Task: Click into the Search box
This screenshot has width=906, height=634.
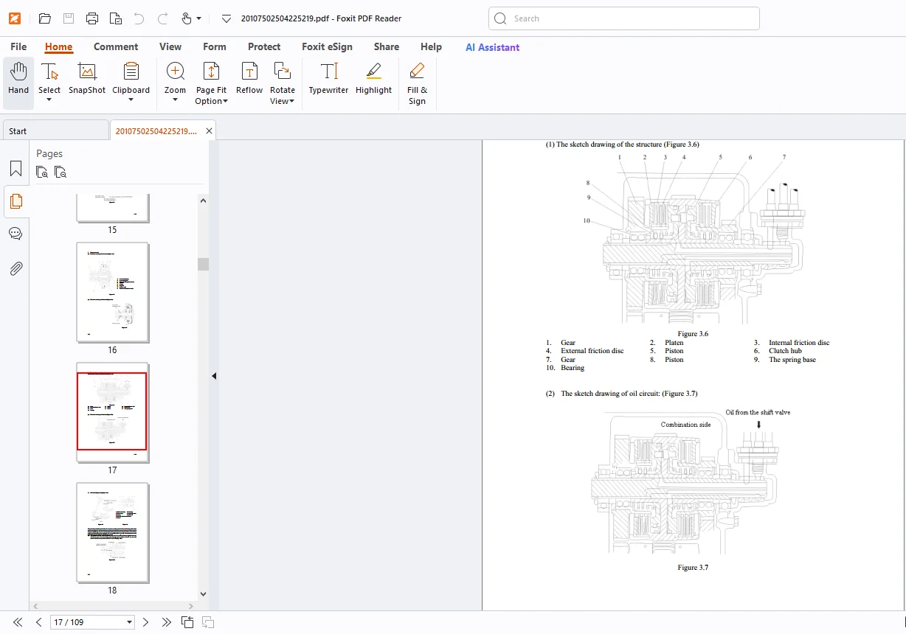Action: click(x=623, y=18)
